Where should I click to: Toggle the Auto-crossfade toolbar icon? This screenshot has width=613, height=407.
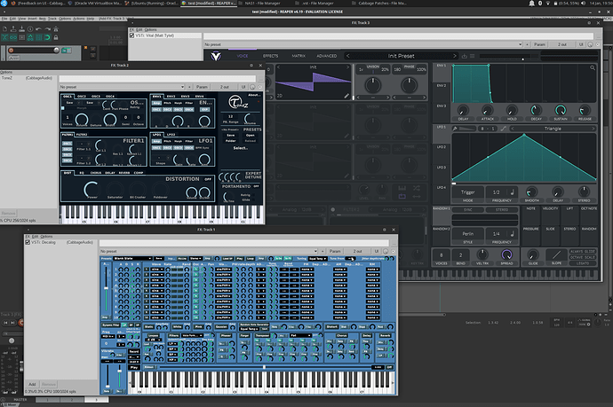tap(5, 37)
